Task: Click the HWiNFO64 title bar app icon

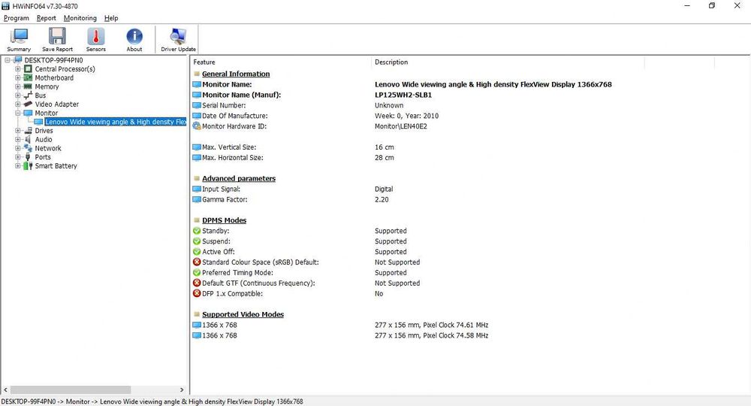Action: [x=6, y=6]
